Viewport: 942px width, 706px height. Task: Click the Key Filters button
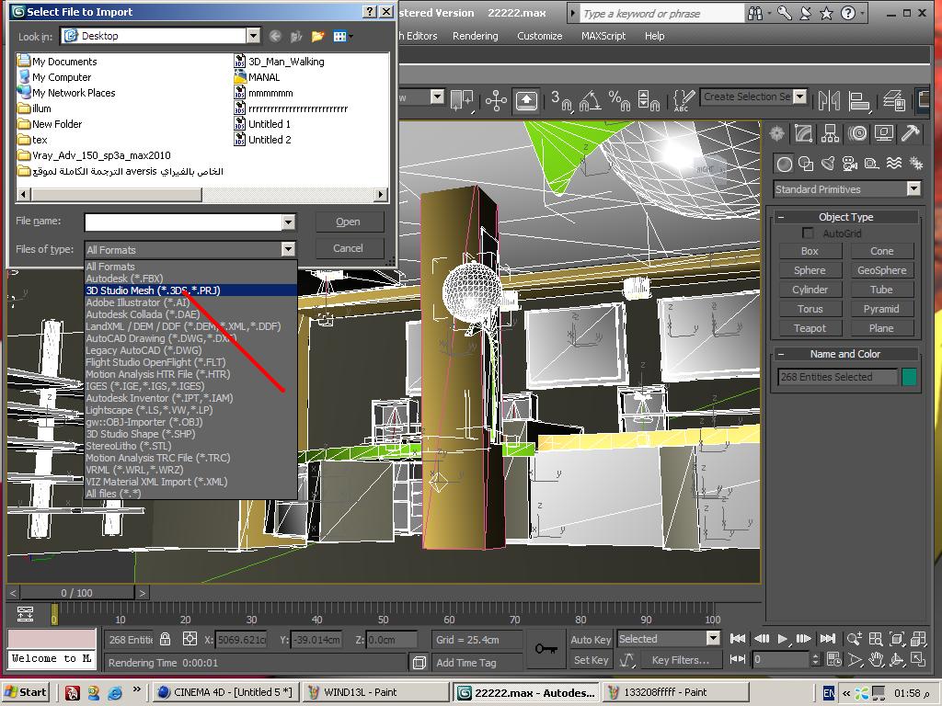[680, 660]
